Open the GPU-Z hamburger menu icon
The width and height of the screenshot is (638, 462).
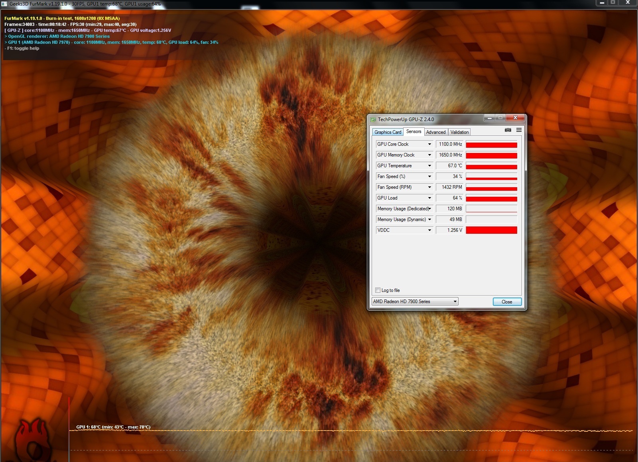coord(519,130)
